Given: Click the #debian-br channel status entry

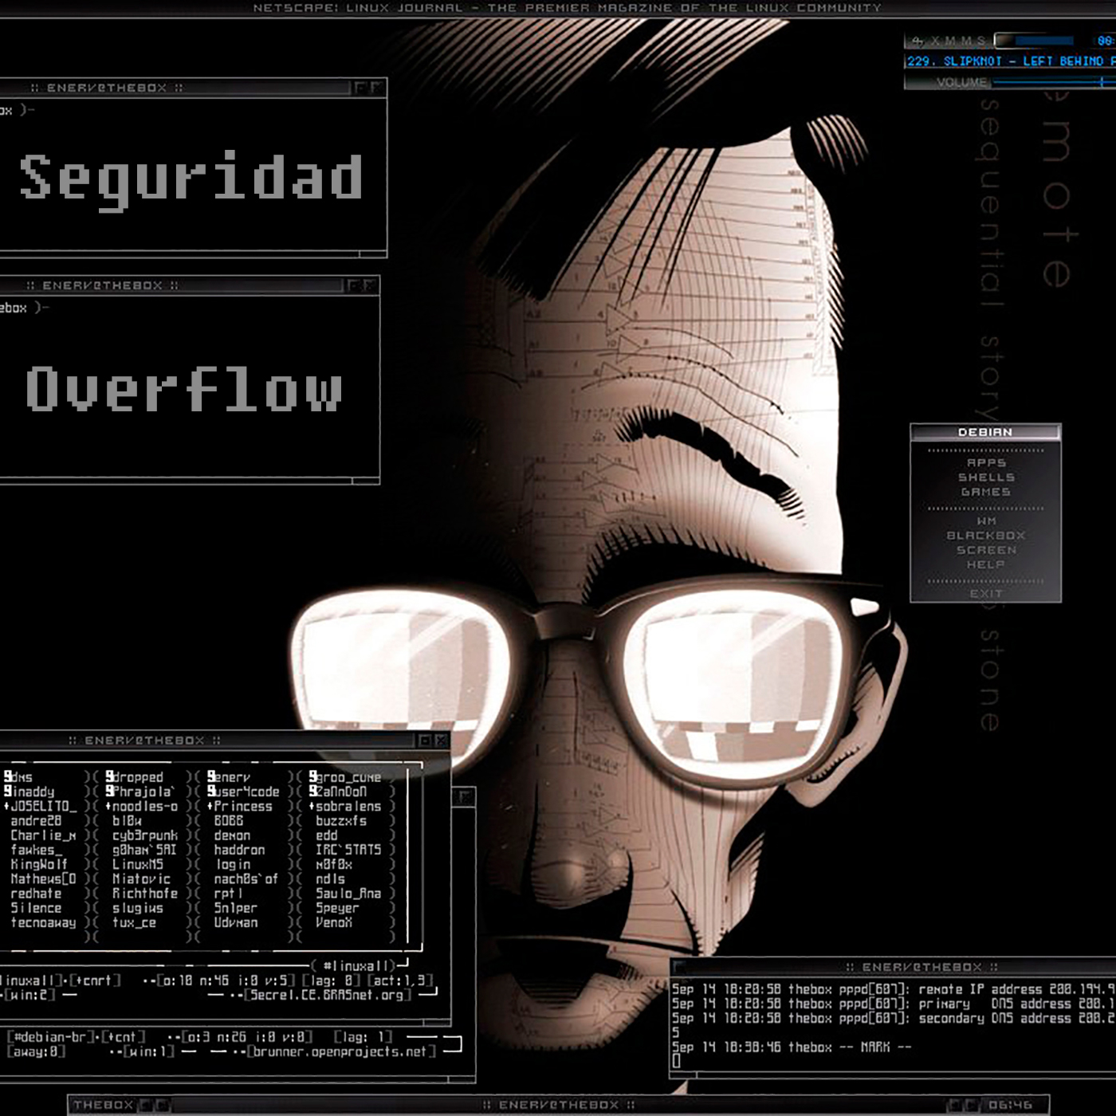Looking at the screenshot, I should coord(51,1037).
